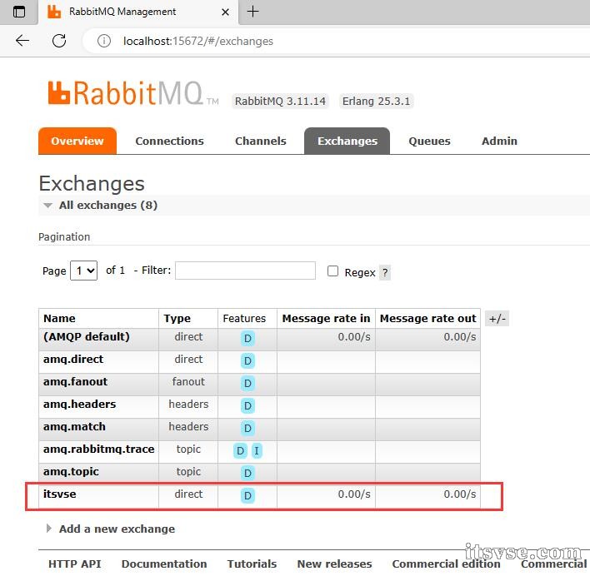Click the I badge for amq.rabbitmq.trace
The image size is (590, 576).
(257, 451)
